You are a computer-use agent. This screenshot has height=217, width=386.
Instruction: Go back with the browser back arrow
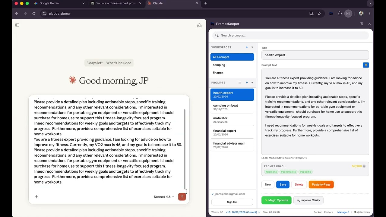click(17, 14)
